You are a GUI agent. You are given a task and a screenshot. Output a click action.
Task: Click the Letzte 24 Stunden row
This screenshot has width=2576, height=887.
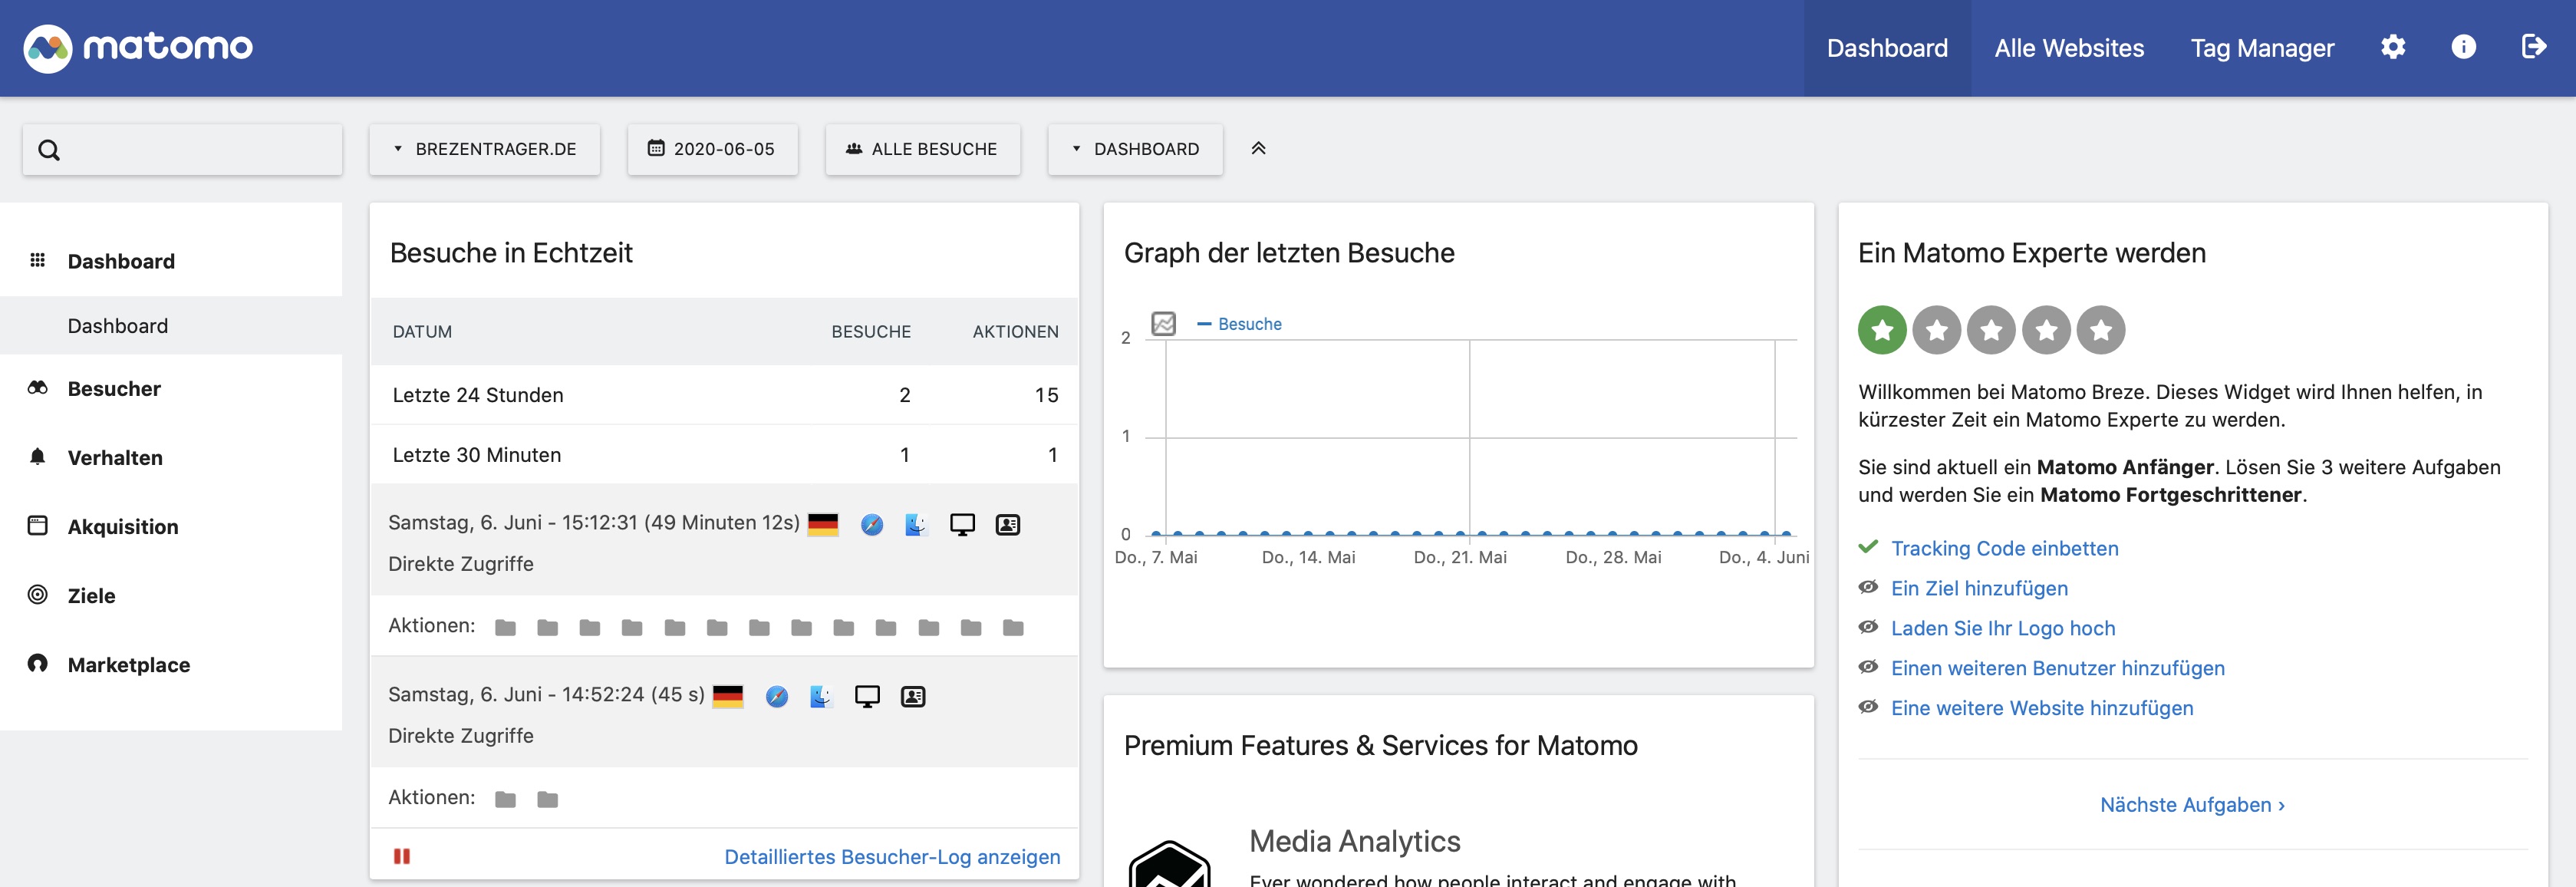tap(724, 395)
